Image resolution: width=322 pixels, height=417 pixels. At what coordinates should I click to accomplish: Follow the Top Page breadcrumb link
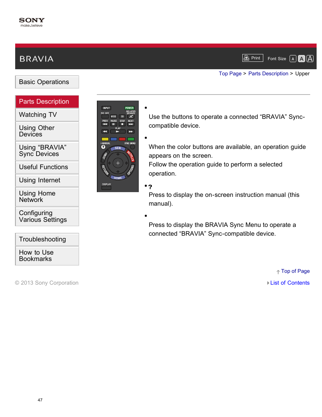(230, 74)
